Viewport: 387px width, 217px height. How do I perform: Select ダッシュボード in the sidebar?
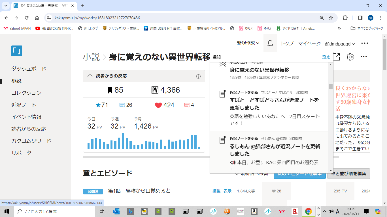pyautogui.click(x=29, y=69)
